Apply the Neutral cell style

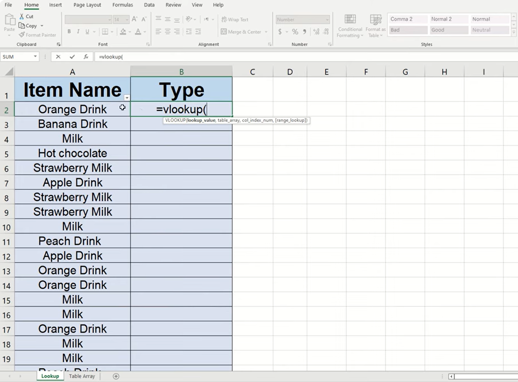(490, 30)
